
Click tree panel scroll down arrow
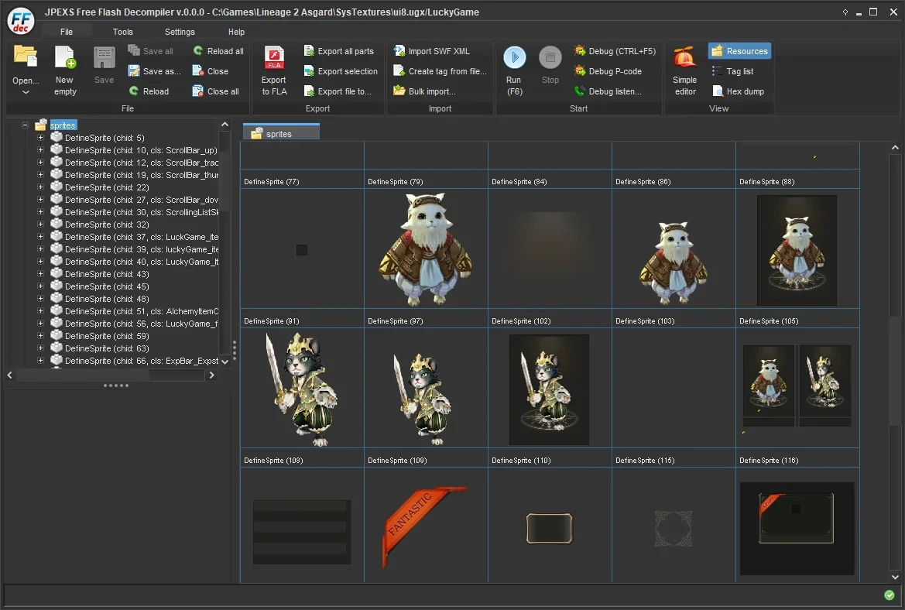tap(225, 362)
